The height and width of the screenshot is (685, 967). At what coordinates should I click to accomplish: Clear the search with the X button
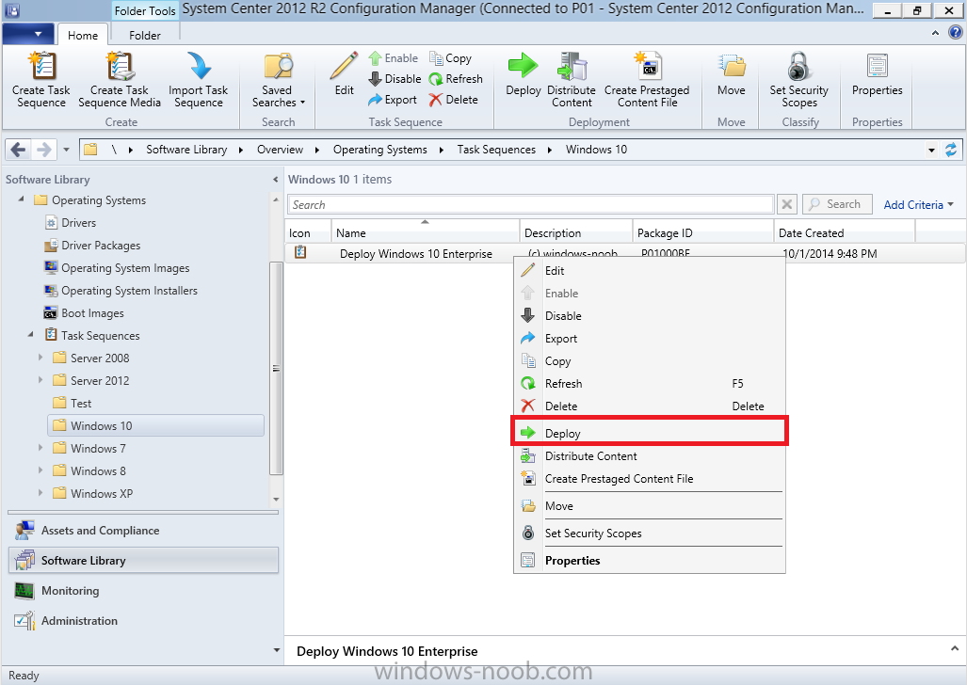click(786, 205)
